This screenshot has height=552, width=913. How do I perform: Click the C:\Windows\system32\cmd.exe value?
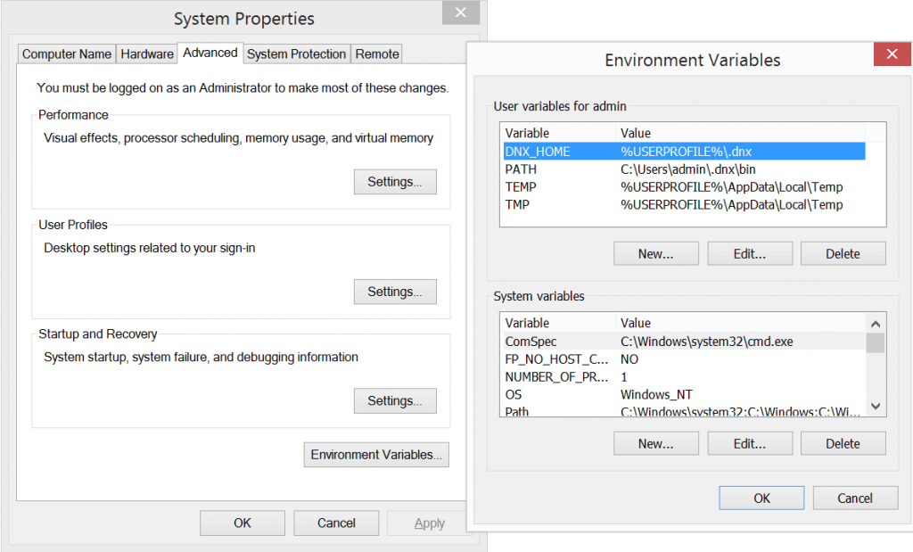coord(706,342)
